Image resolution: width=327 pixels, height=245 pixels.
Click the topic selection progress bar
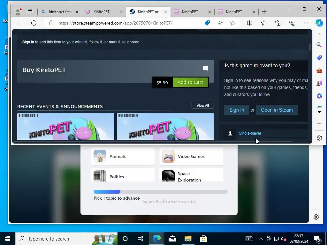(x=161, y=192)
